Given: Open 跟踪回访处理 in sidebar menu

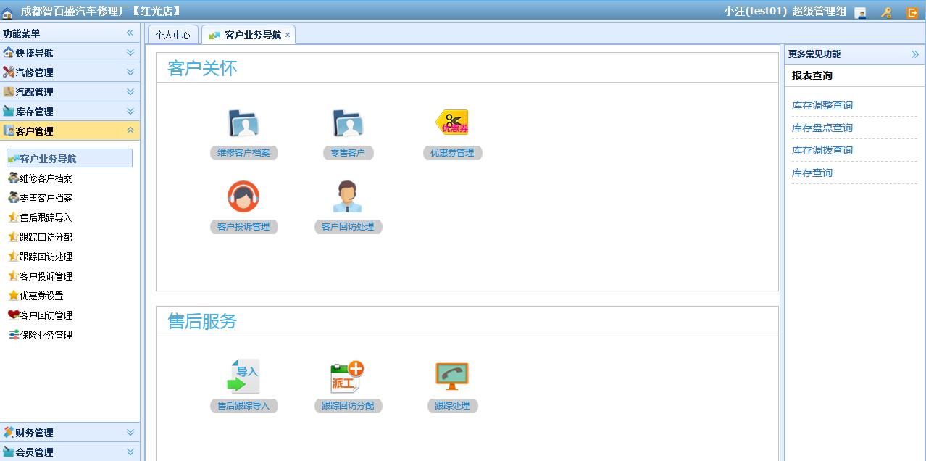Looking at the screenshot, I should (46, 256).
